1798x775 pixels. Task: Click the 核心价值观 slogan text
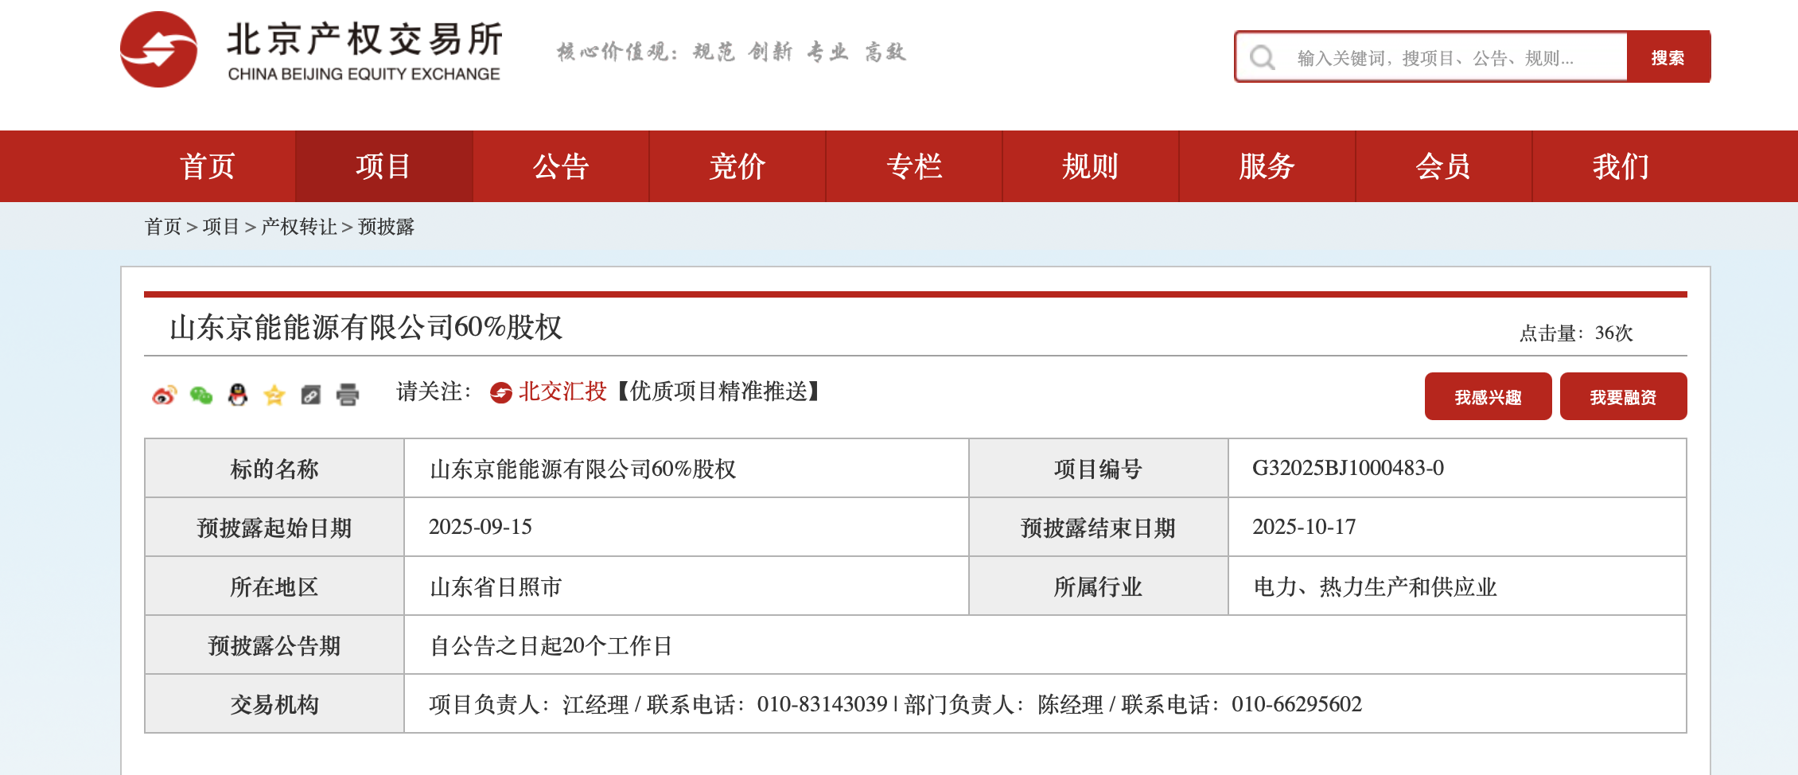731,53
